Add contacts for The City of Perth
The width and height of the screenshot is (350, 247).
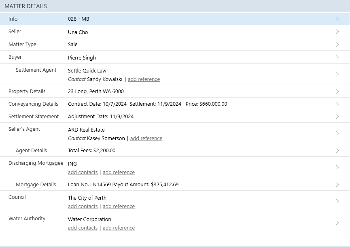point(83,207)
